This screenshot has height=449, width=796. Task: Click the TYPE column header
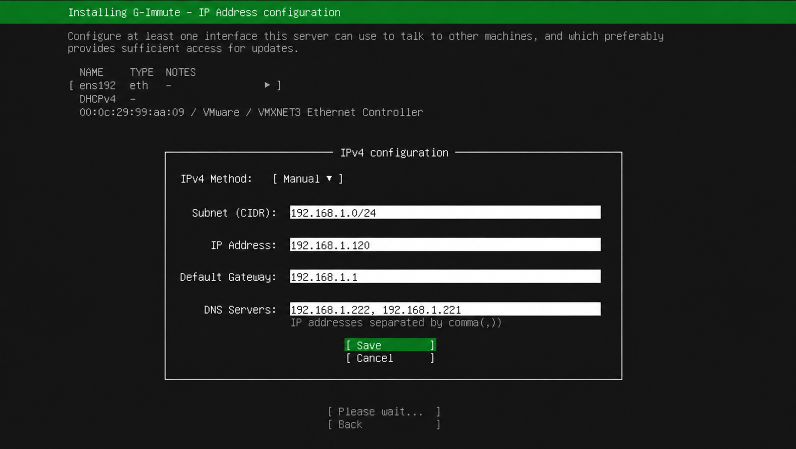[x=142, y=72]
